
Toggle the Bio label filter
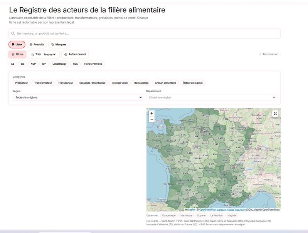pyautogui.click(x=23, y=64)
